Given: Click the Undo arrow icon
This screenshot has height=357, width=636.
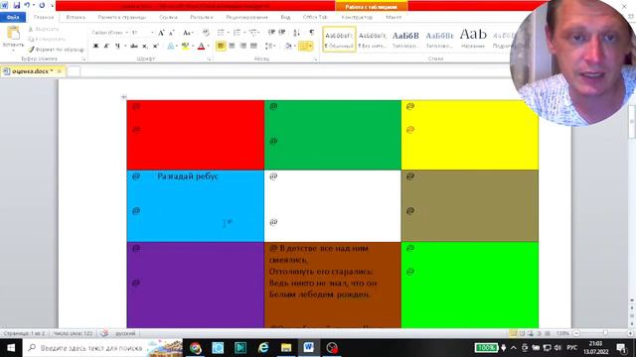Looking at the screenshot, I should (27, 5).
